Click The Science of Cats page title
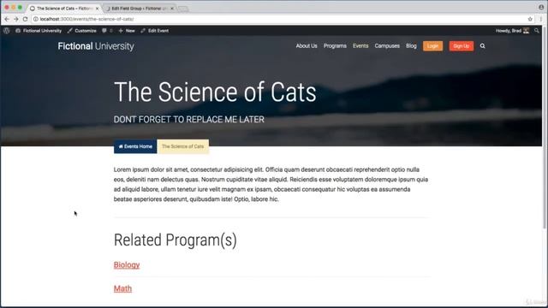 coord(215,92)
